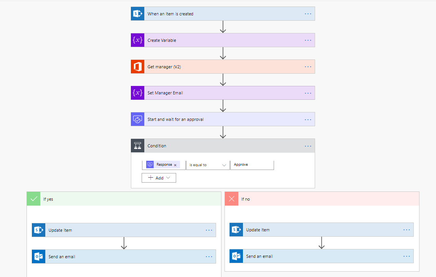The width and height of the screenshot is (436, 277).
Task: Expand the Get manager (V2) action
Action: [x=223, y=67]
